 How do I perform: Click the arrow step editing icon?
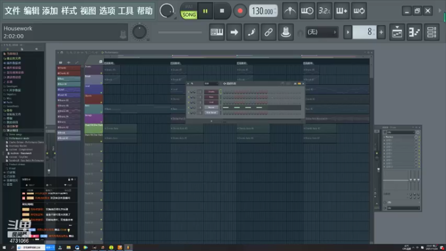tap(234, 32)
